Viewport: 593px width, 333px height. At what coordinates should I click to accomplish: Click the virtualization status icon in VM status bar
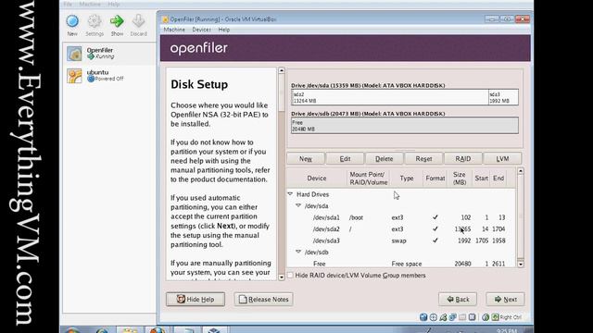pyautogui.click(x=472, y=317)
